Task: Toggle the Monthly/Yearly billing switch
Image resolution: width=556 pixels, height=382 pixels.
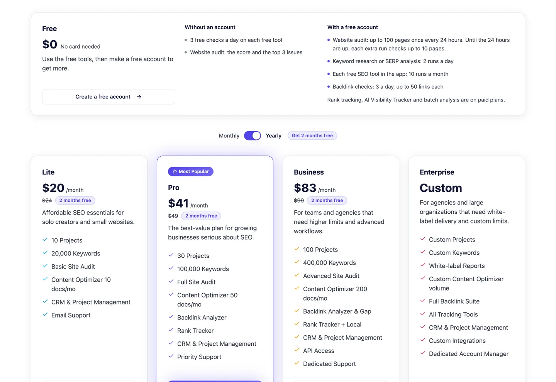Action: click(x=253, y=136)
